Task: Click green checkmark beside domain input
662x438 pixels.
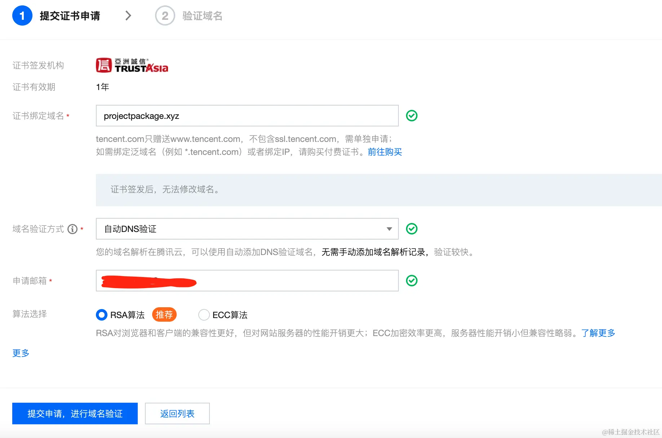Action: (x=411, y=116)
